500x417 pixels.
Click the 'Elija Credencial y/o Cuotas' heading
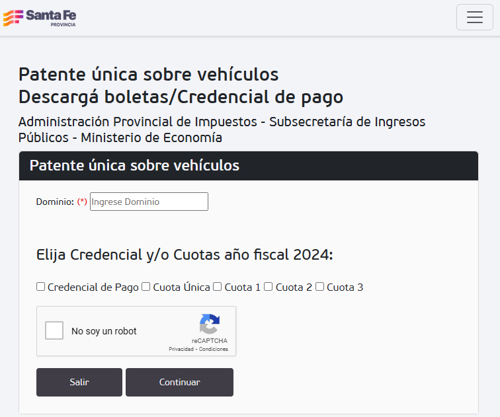pyautogui.click(x=185, y=255)
